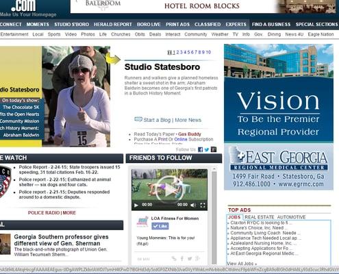
Task: Click the large play overlay on the video
Action: click(169, 190)
